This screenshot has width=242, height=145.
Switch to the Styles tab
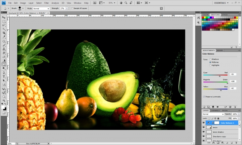tap(225, 15)
